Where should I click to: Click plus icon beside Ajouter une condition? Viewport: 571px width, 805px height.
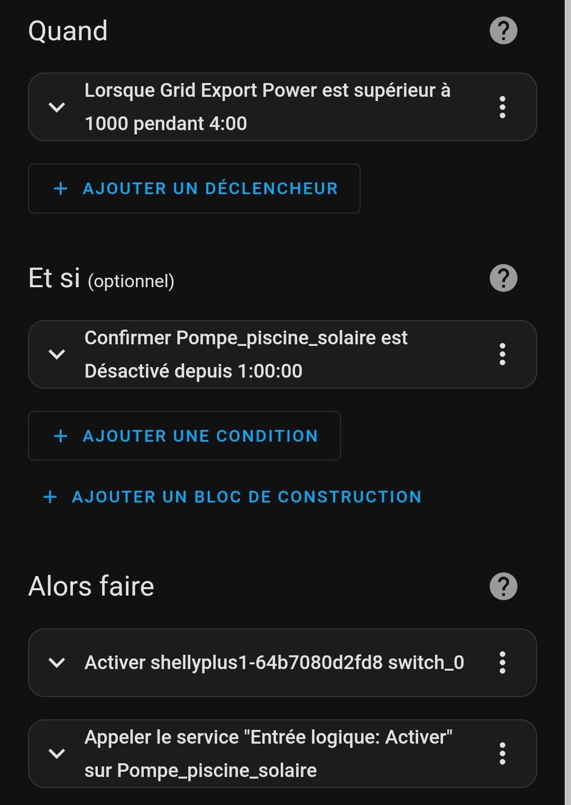pyautogui.click(x=61, y=436)
